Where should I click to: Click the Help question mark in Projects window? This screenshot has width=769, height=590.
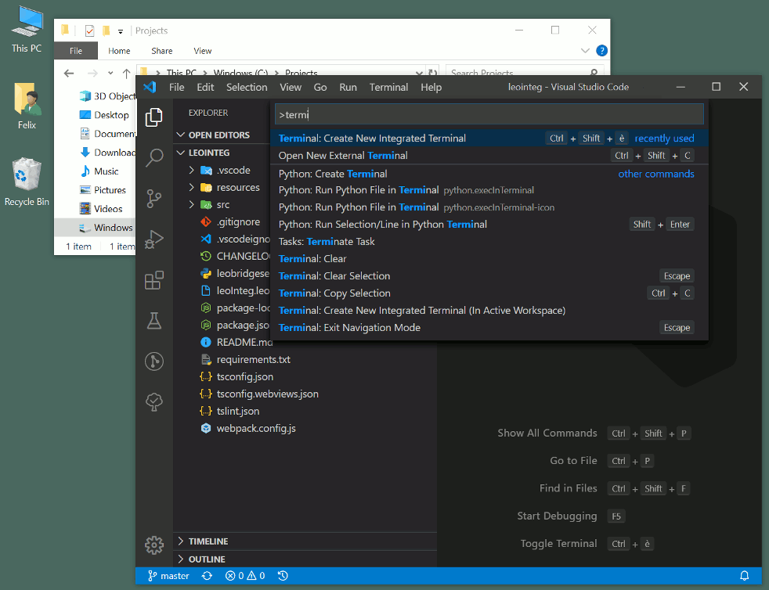pyautogui.click(x=601, y=51)
